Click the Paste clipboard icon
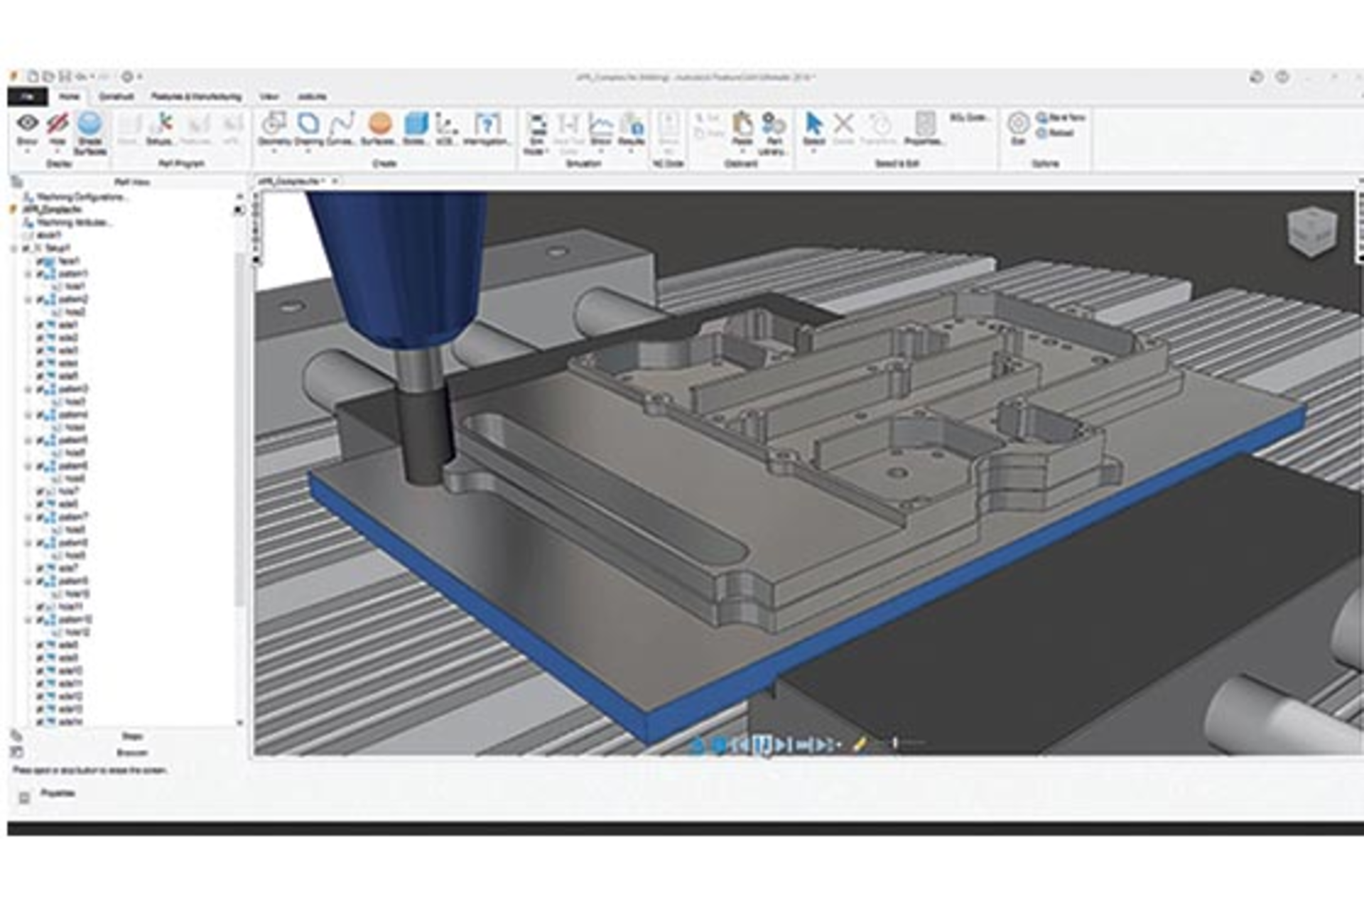This screenshot has width=1364, height=909. pos(742,124)
